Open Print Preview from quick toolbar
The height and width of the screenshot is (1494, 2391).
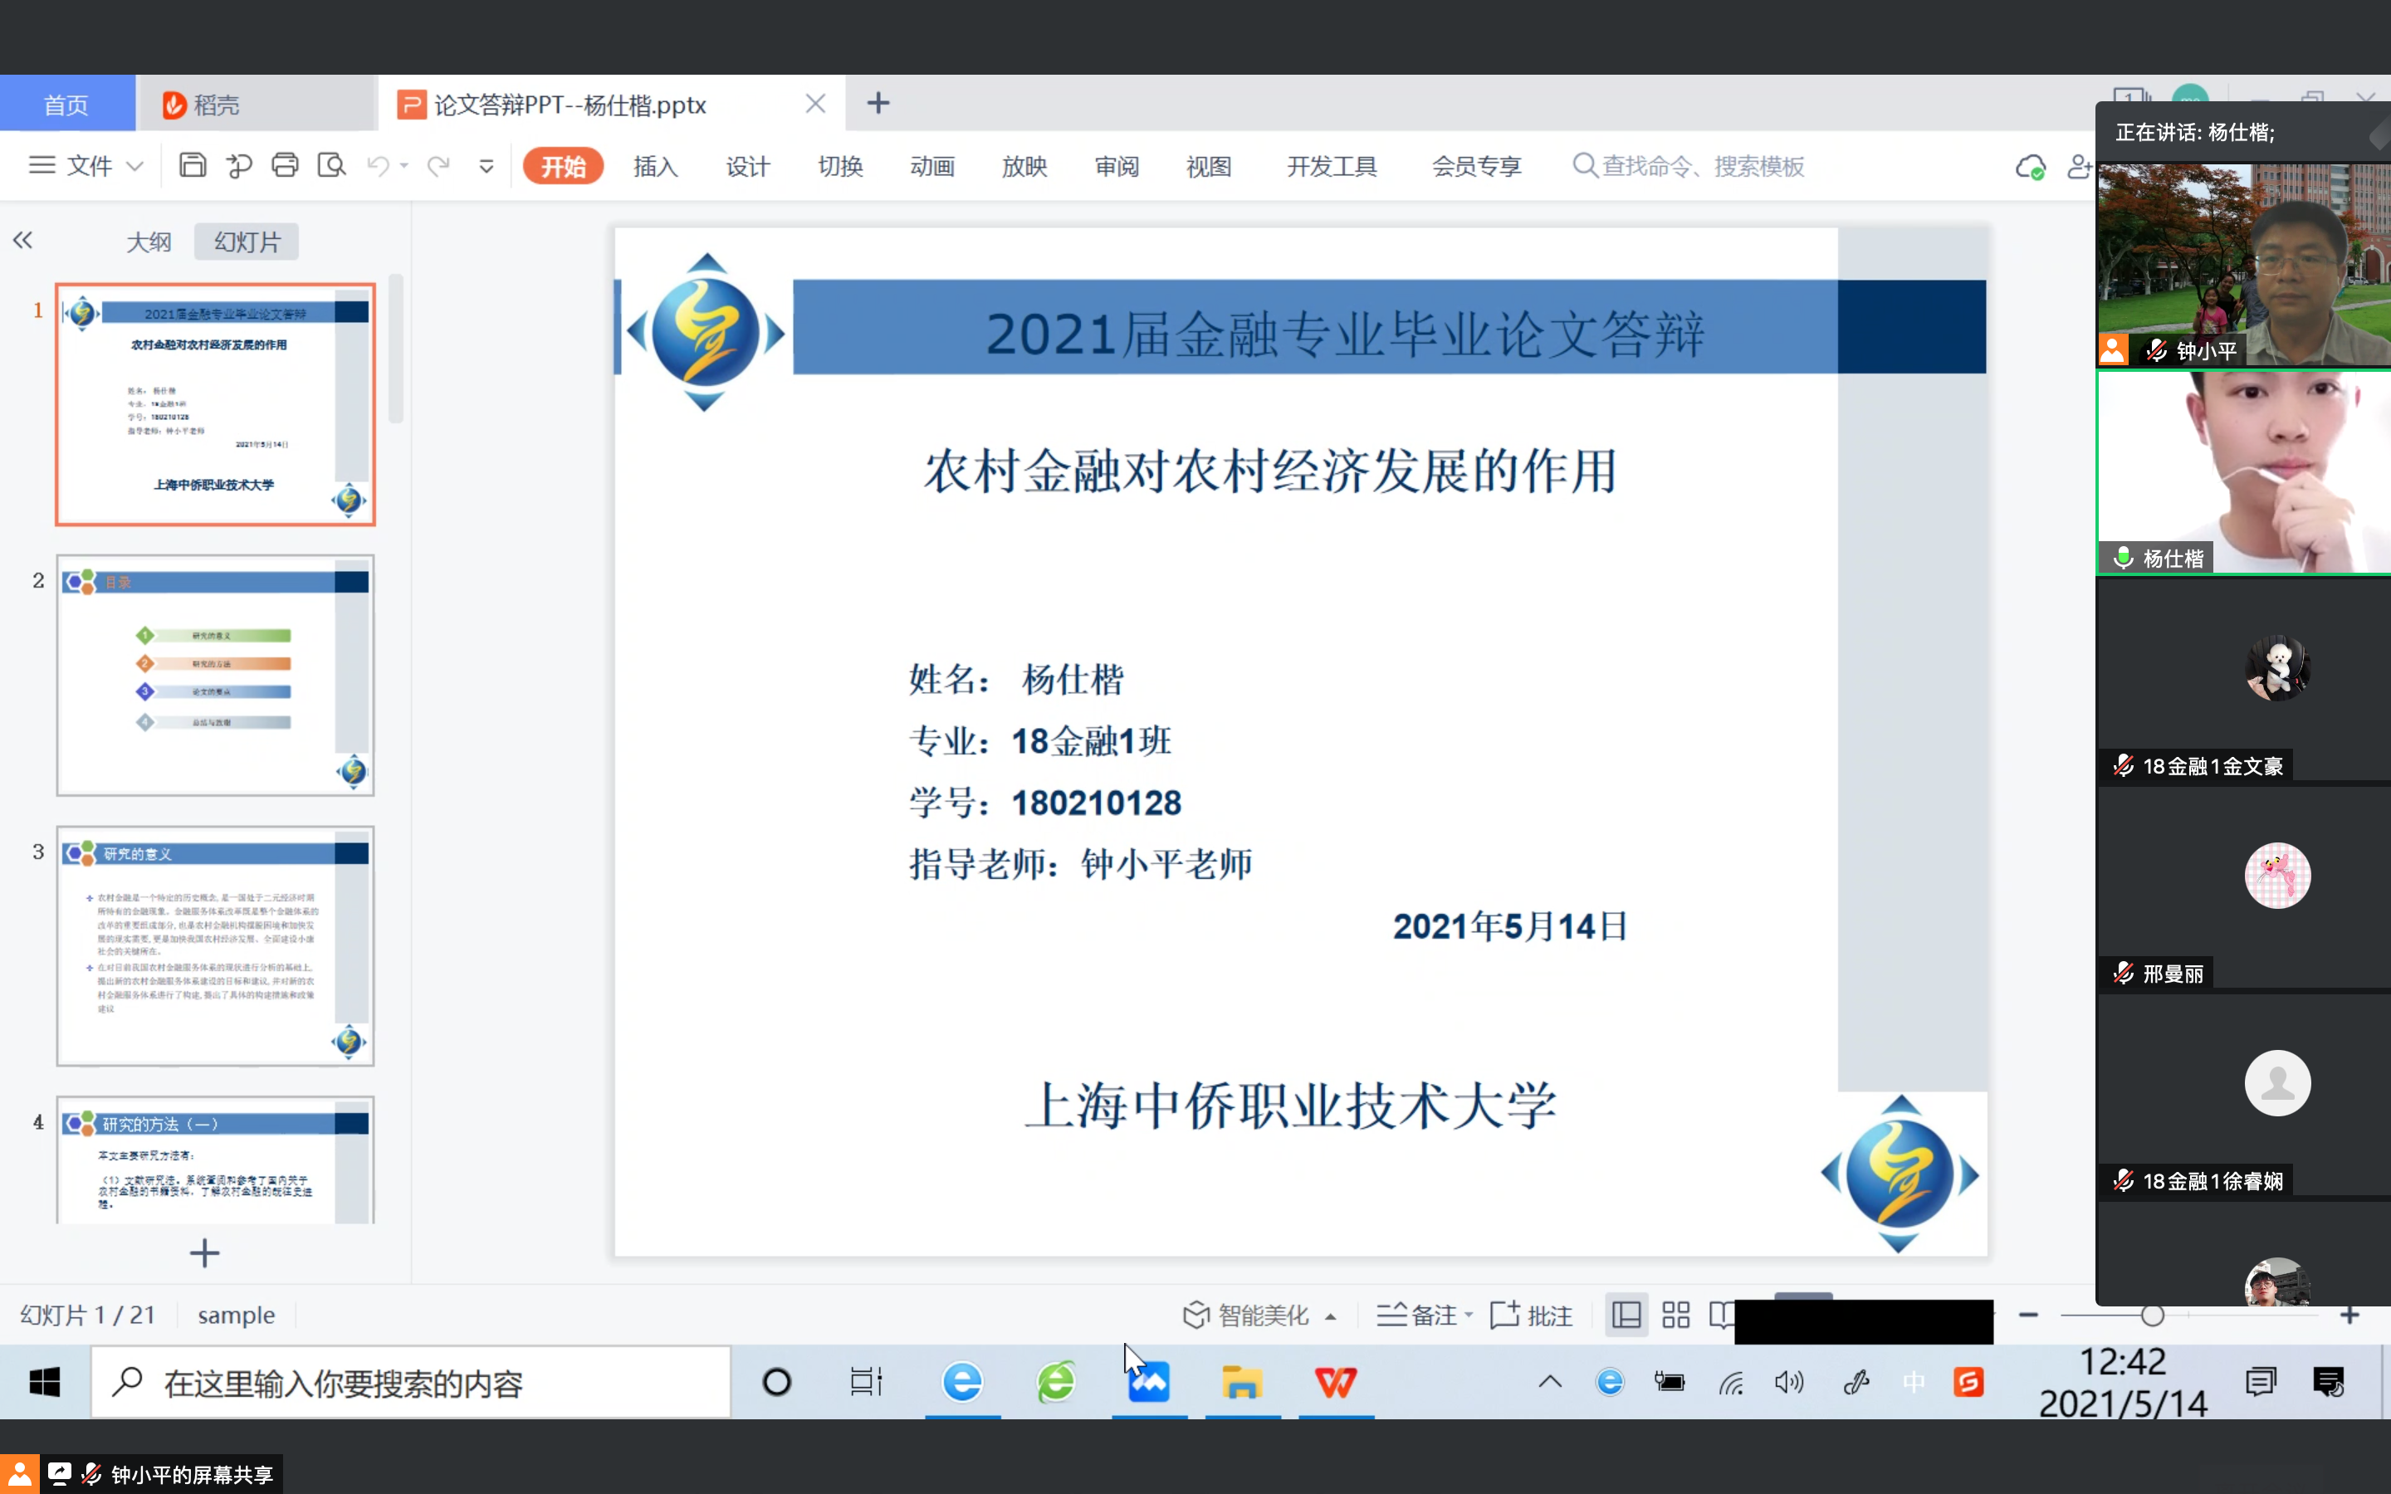click(x=331, y=165)
